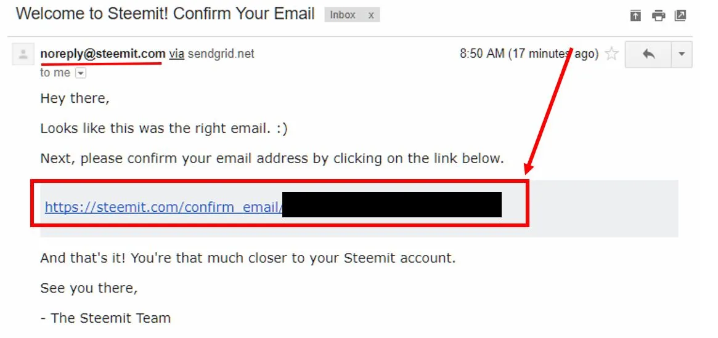Viewport: 718px width, 338px height.
Task: Click the Reply arrow button
Action: coord(648,54)
